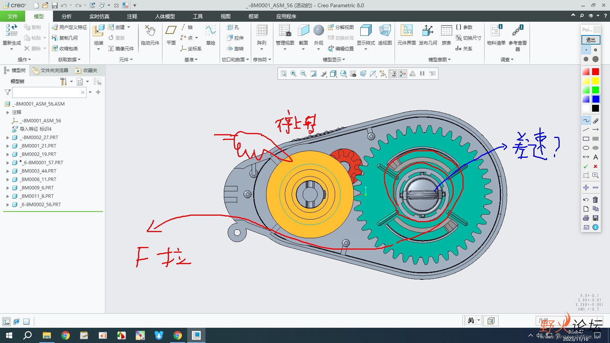The width and height of the screenshot is (610, 343).
Task: Click the printer icon in pointer palette
Action: (586, 218)
